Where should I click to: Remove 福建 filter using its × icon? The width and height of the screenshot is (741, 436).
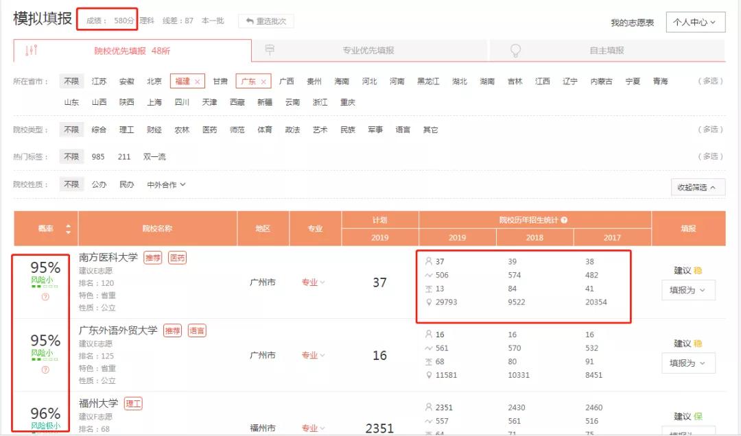pyautogui.click(x=197, y=82)
